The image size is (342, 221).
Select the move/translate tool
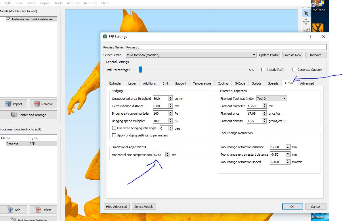coord(306,22)
